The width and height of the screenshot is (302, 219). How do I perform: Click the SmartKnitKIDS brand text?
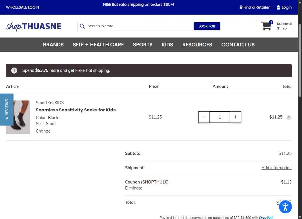[x=50, y=103]
